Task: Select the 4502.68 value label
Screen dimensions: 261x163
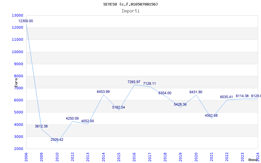Action: click(211, 116)
